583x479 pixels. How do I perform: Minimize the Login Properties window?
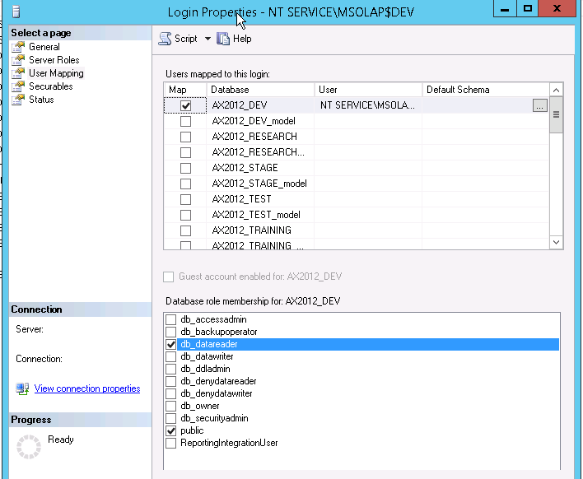pyautogui.click(x=505, y=8)
